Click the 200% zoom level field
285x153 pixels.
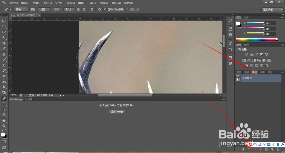pyautogui.click(x=14, y=95)
